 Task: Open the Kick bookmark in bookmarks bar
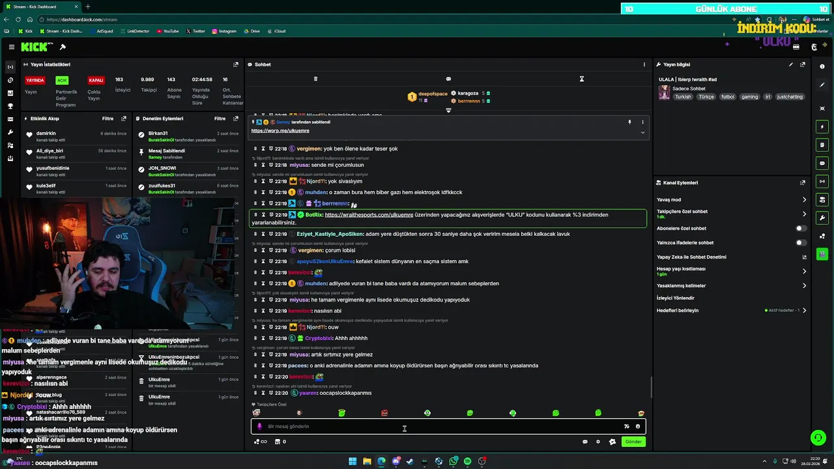tap(25, 31)
